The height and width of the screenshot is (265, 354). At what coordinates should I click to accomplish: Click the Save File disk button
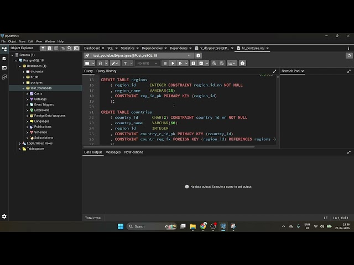coord(101,63)
